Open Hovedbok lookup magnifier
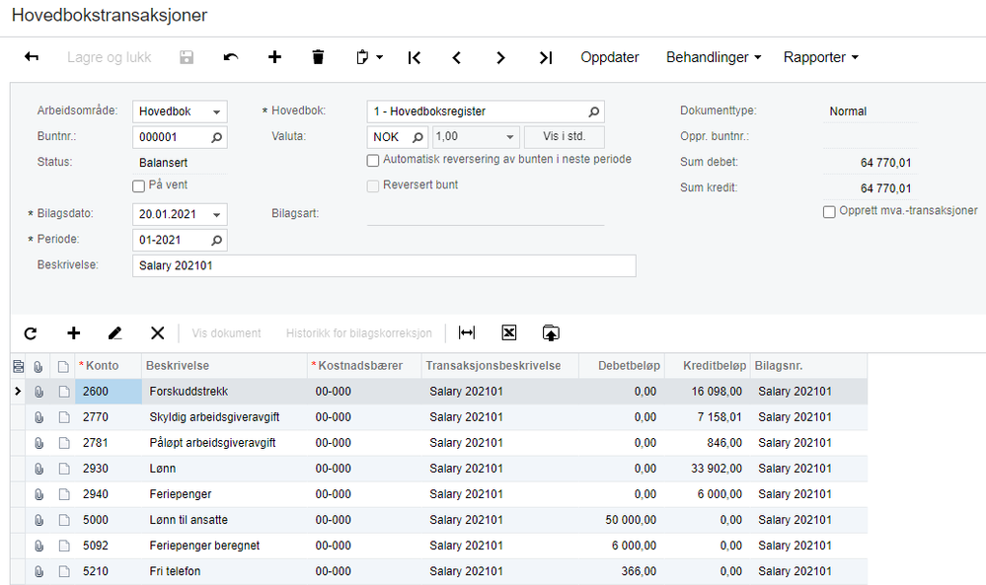Image resolution: width=986 pixels, height=585 pixels. click(593, 111)
